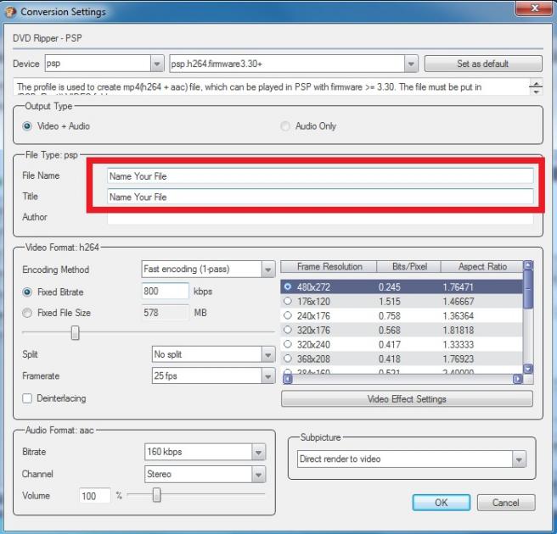Click the Fixed Bitrate kbps value field
This screenshot has width=557, height=534.
coord(165,291)
